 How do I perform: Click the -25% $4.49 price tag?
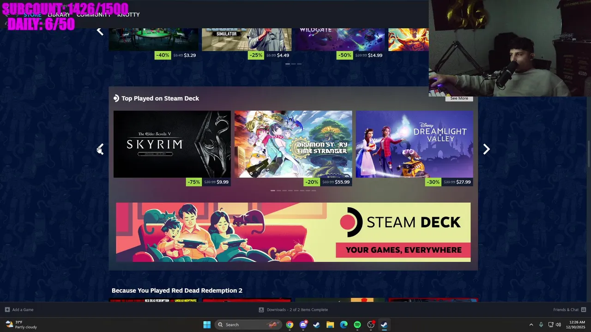[270, 55]
